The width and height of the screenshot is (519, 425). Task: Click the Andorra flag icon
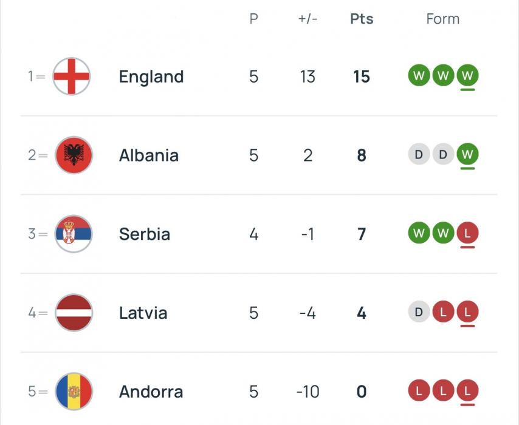(x=74, y=392)
